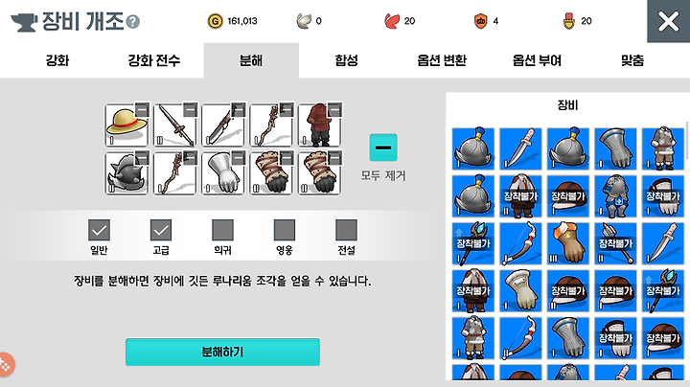Select the white chef hat item in inventory
Image resolution: width=690 pixels, height=387 pixels.
[x=520, y=290]
